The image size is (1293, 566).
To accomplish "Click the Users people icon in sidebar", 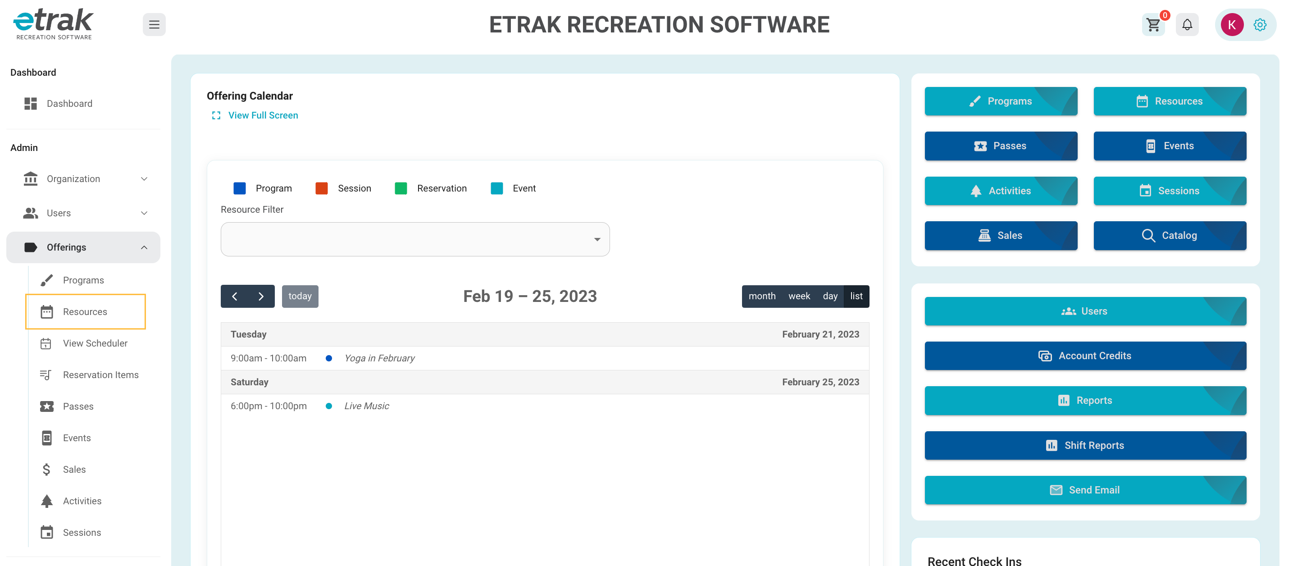I will pos(31,213).
